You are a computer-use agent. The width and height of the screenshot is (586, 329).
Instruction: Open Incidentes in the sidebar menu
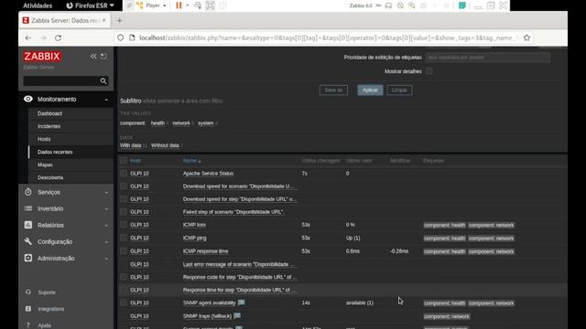click(x=49, y=126)
